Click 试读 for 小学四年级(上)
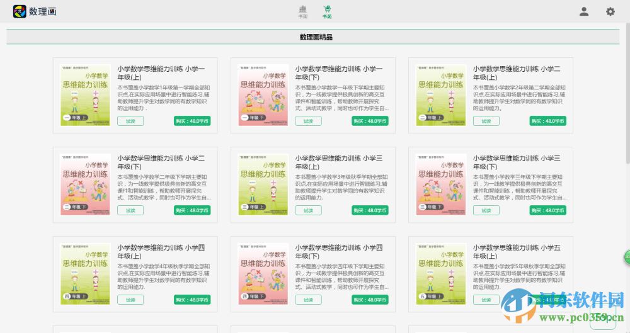The image size is (630, 333). tap(130, 300)
